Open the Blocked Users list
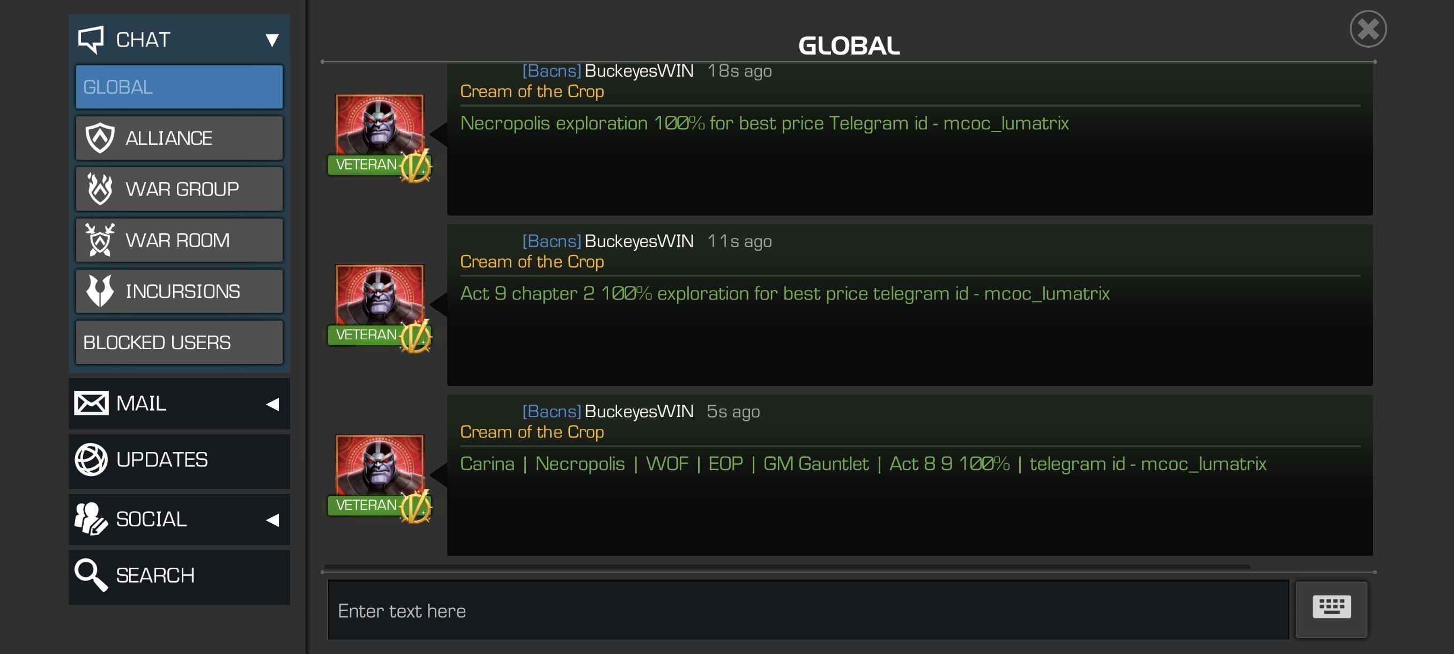The height and width of the screenshot is (654, 1454). [x=180, y=343]
